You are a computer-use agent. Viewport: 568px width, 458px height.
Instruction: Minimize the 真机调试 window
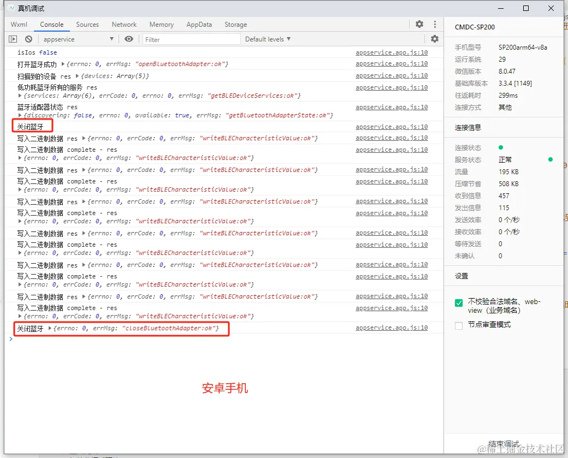click(501, 8)
